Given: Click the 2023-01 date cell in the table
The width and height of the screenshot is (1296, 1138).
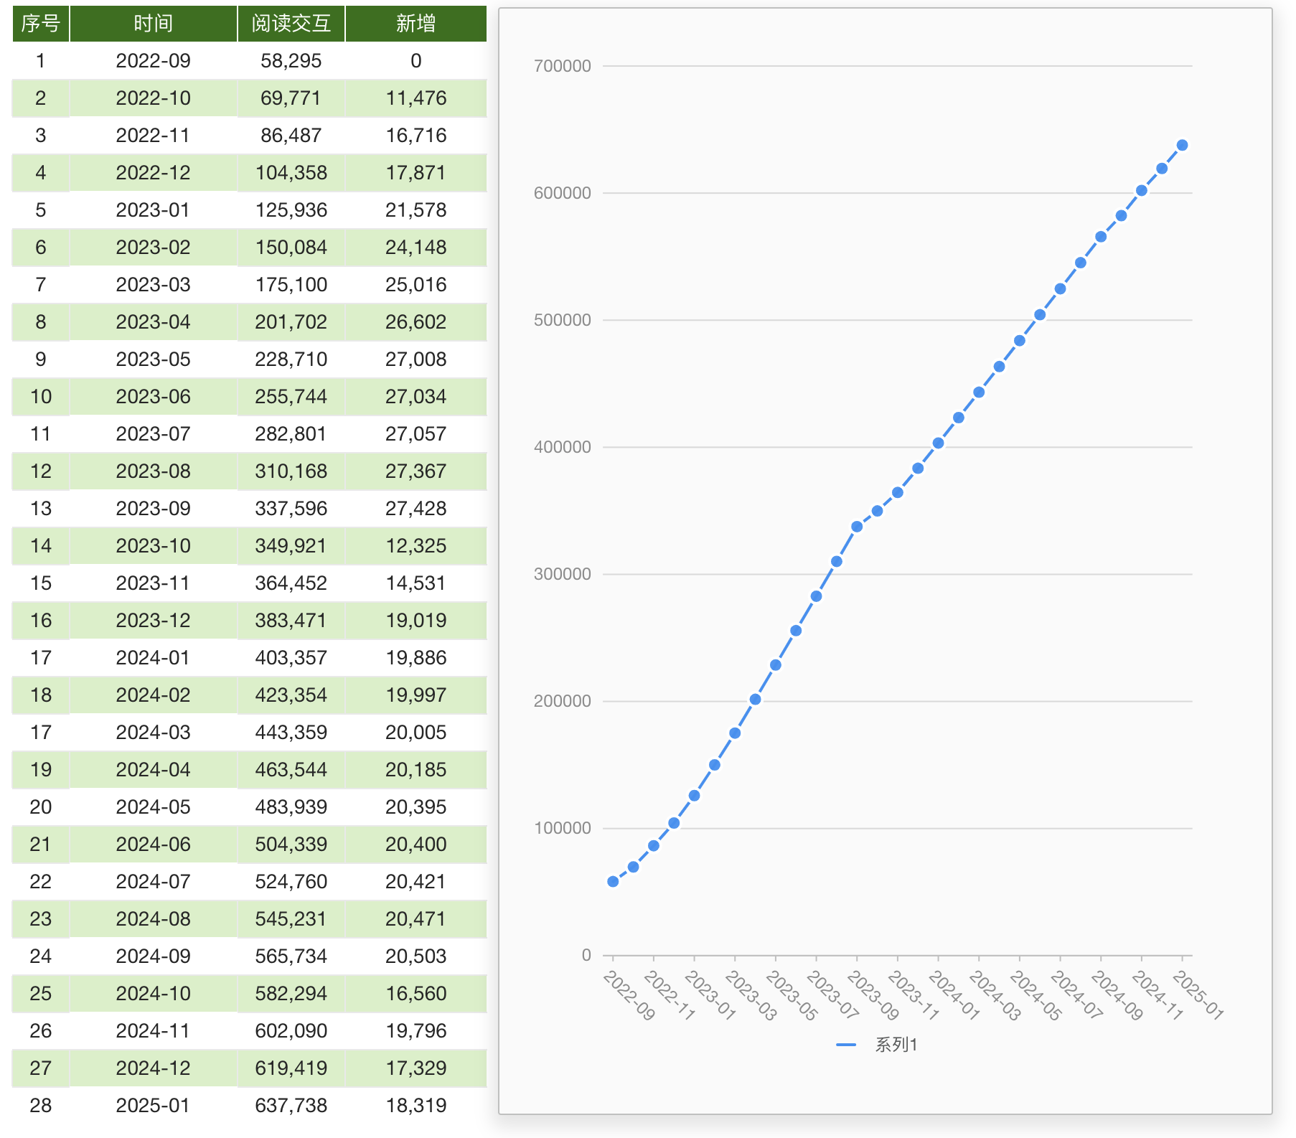Looking at the screenshot, I should (154, 210).
